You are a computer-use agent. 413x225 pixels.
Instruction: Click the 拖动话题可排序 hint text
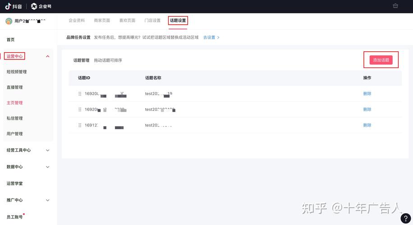(x=108, y=60)
